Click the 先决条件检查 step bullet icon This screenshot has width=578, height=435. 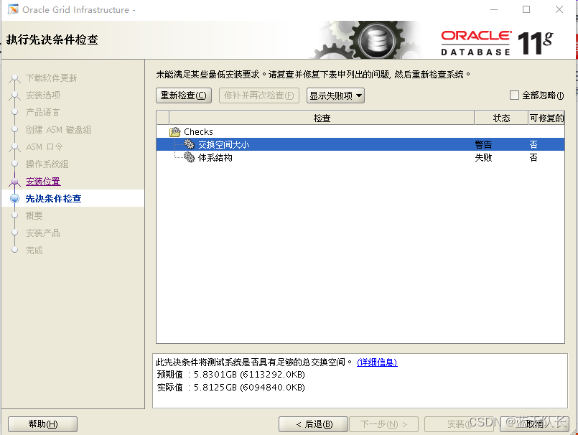tap(15, 199)
